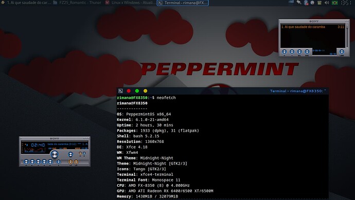Click the 02:40 time display in the player

tap(38, 145)
